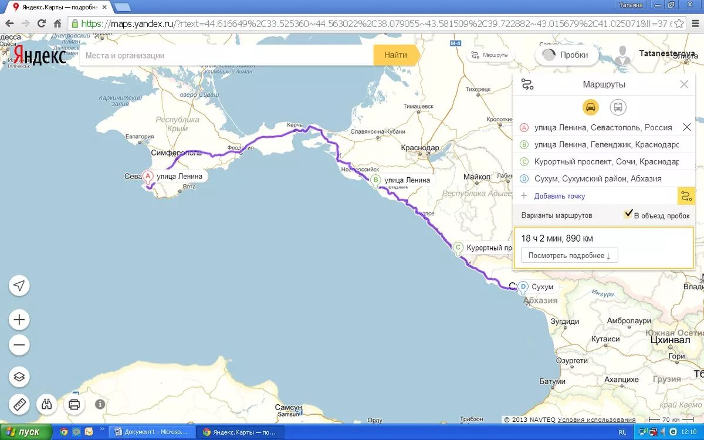Launch Chrome from quick launch
Image resolution: width=704 pixels, height=440 pixels.
[63, 432]
